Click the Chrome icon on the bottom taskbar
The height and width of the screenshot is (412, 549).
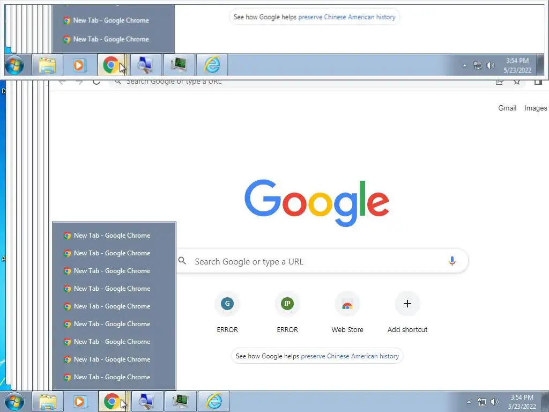coord(113,401)
